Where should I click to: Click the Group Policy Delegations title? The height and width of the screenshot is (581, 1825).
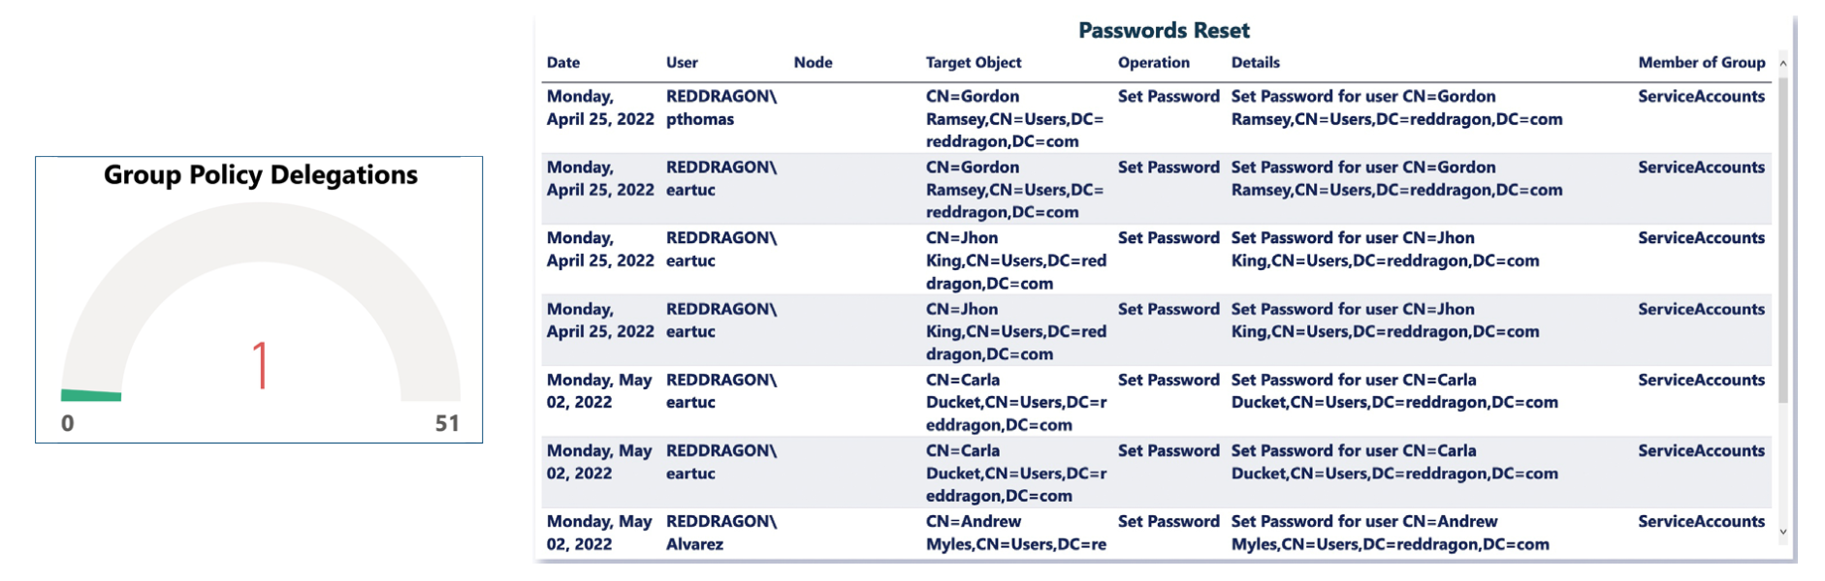261,174
